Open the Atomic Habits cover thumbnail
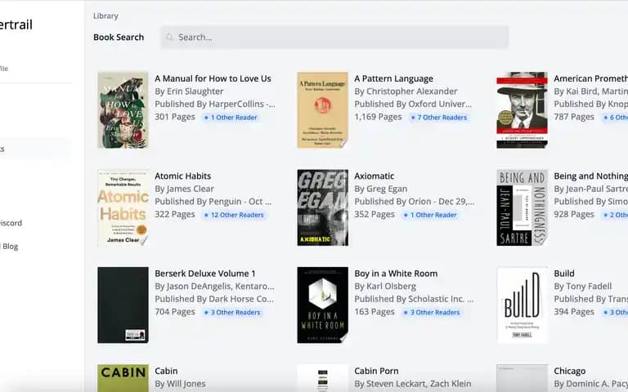Image resolution: width=628 pixels, height=392 pixels. click(x=123, y=207)
